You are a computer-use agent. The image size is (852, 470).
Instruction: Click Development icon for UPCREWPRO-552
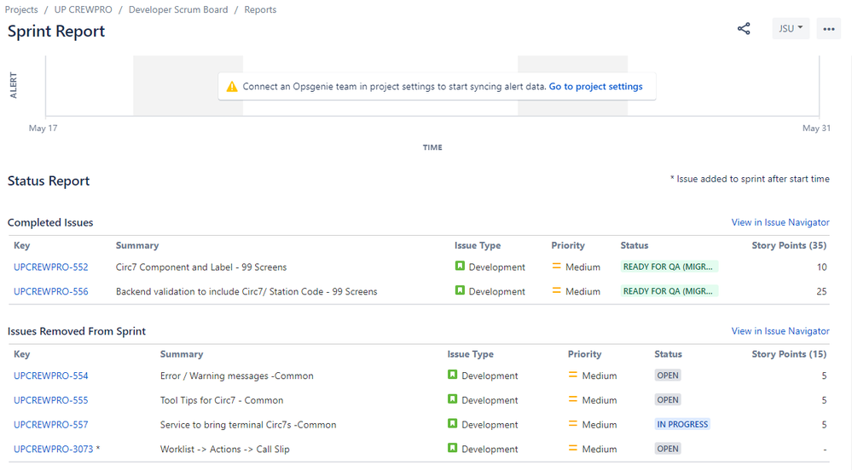coord(460,267)
